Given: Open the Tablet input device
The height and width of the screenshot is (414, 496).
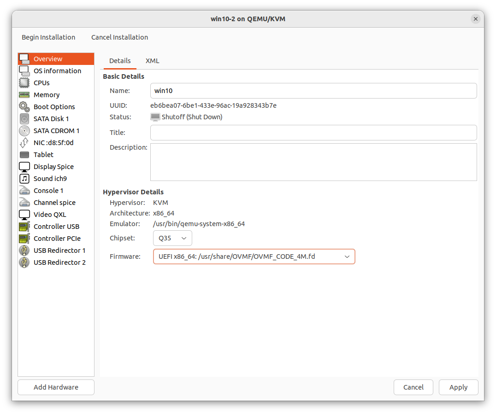Looking at the screenshot, I should coord(43,154).
